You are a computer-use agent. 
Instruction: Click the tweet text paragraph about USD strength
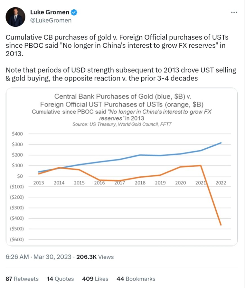[121, 74]
